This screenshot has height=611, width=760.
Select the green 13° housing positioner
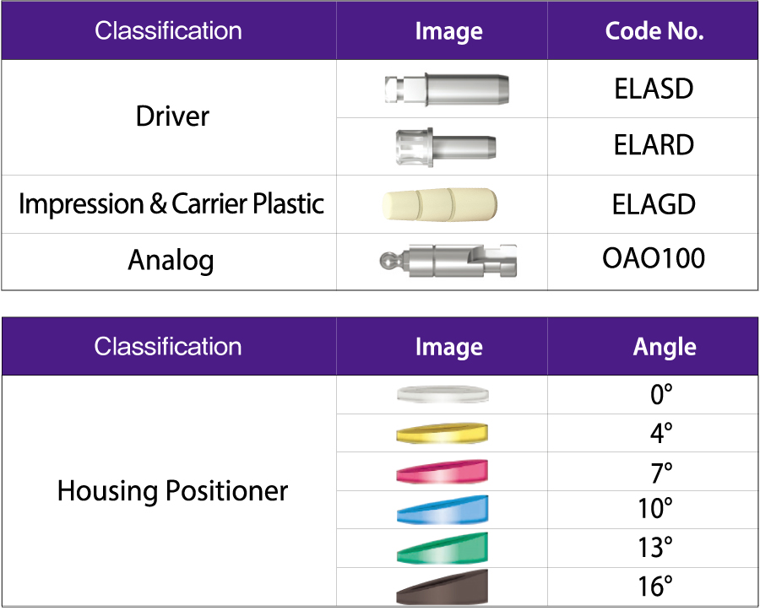442,549
